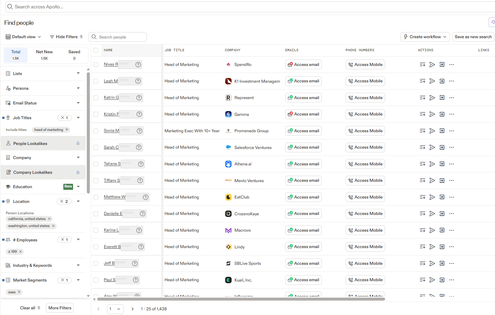The width and height of the screenshot is (495, 315).
Task: Focus the Search people input
Action: (x=118, y=37)
